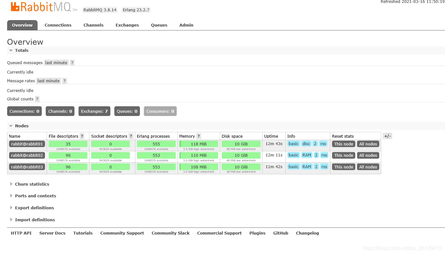Open the Plugins footer link
This screenshot has width=445, height=254.
pos(257,233)
